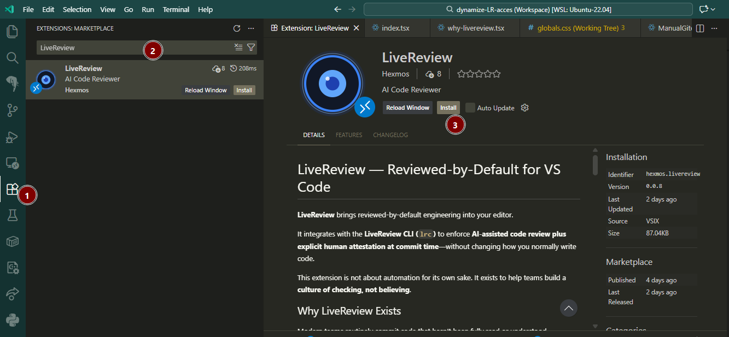Open the Source Control view

12,111
